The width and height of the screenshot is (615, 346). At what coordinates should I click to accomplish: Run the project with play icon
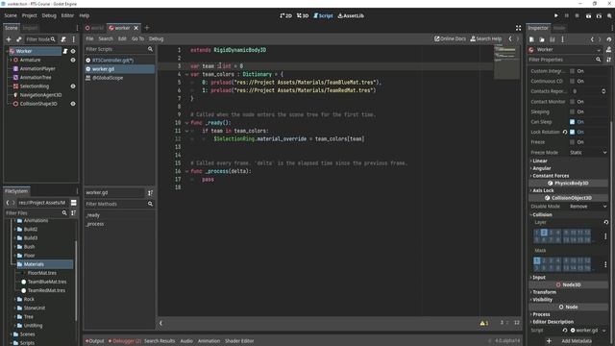pyautogui.click(x=555, y=15)
